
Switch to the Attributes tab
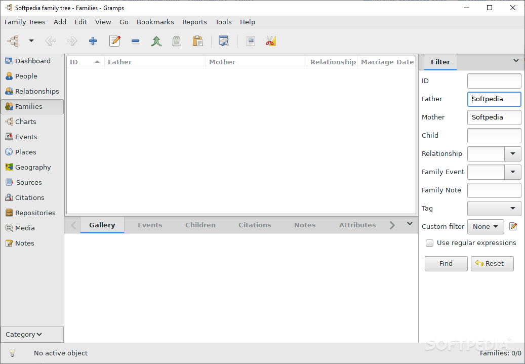(x=357, y=225)
